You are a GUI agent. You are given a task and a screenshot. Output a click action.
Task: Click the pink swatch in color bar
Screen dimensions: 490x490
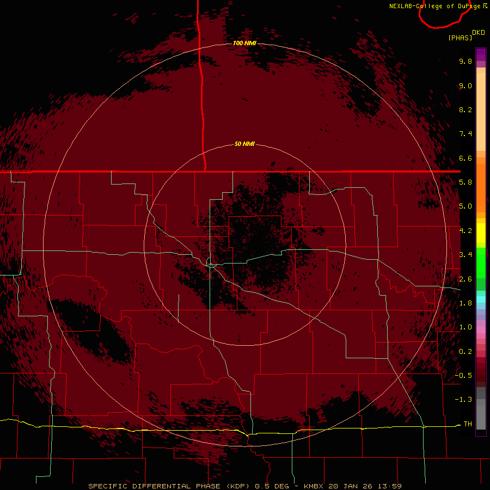pyautogui.click(x=481, y=330)
